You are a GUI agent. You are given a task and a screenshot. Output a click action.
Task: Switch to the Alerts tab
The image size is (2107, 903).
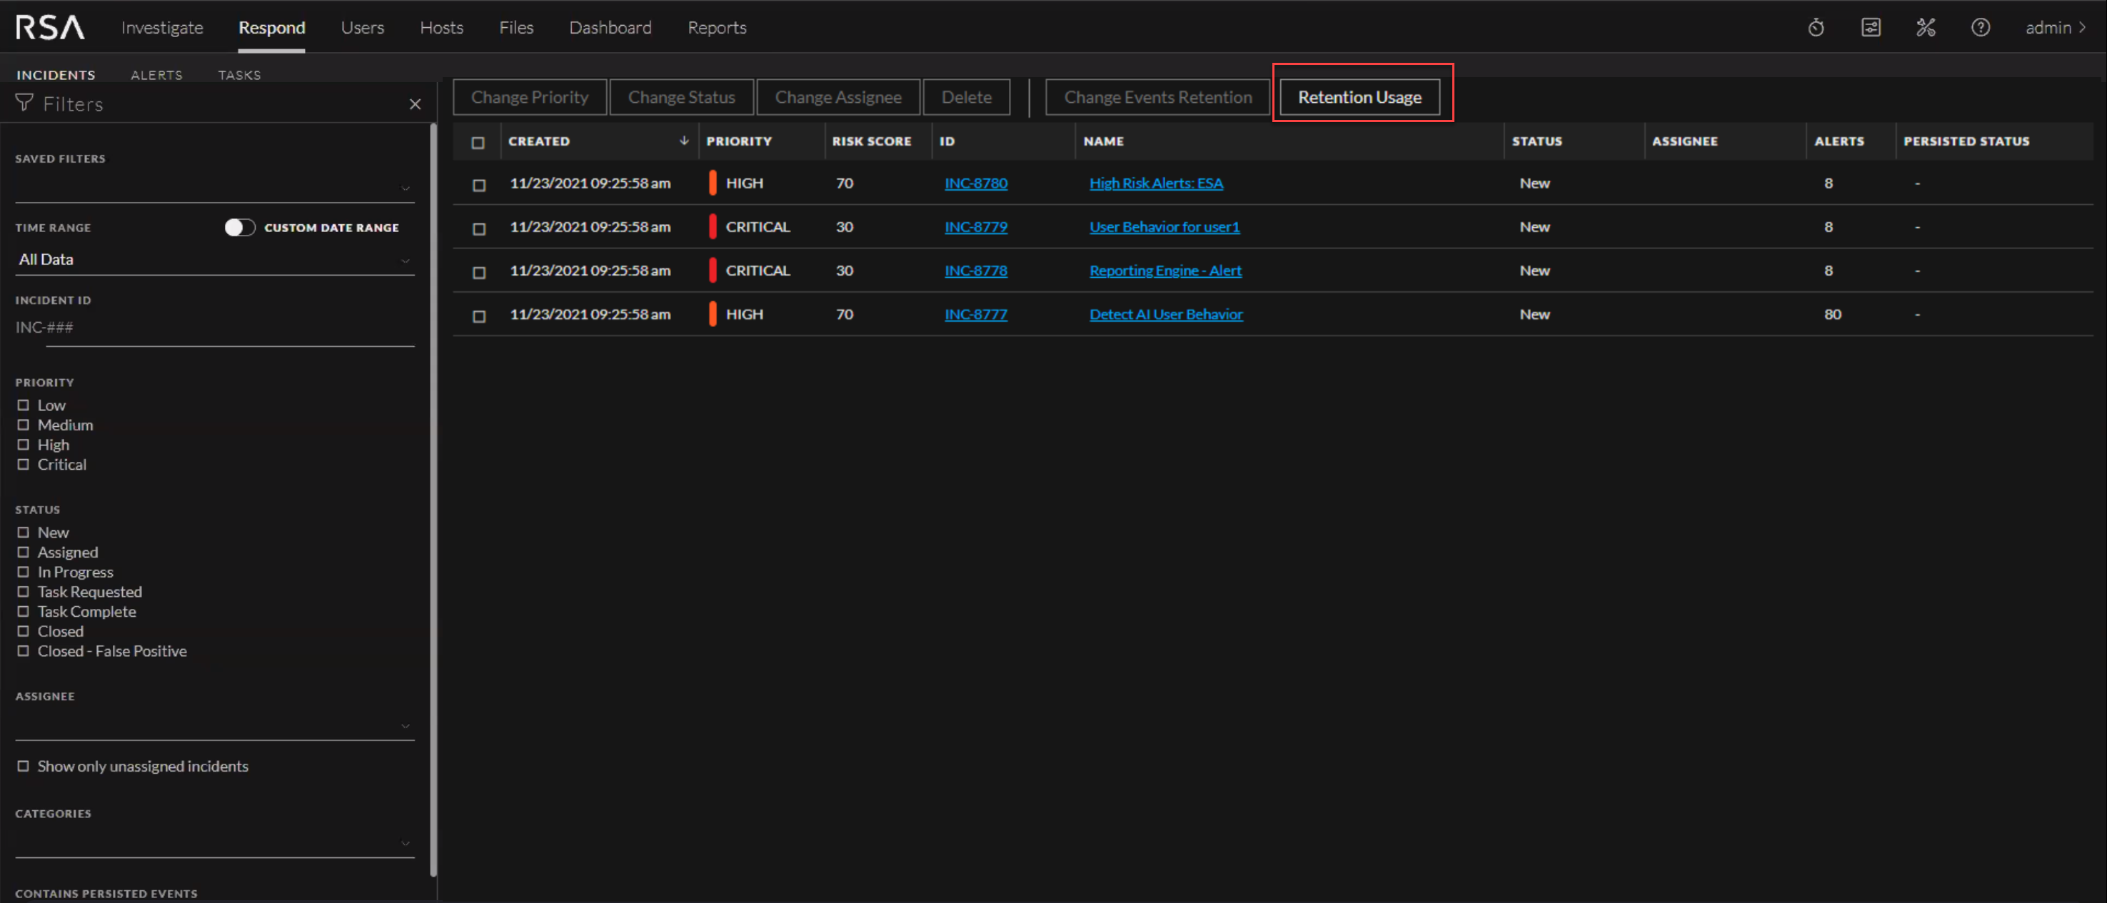(x=156, y=74)
